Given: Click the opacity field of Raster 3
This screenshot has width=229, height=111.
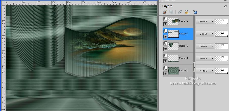Looking at the screenshot, I should pos(221,22).
